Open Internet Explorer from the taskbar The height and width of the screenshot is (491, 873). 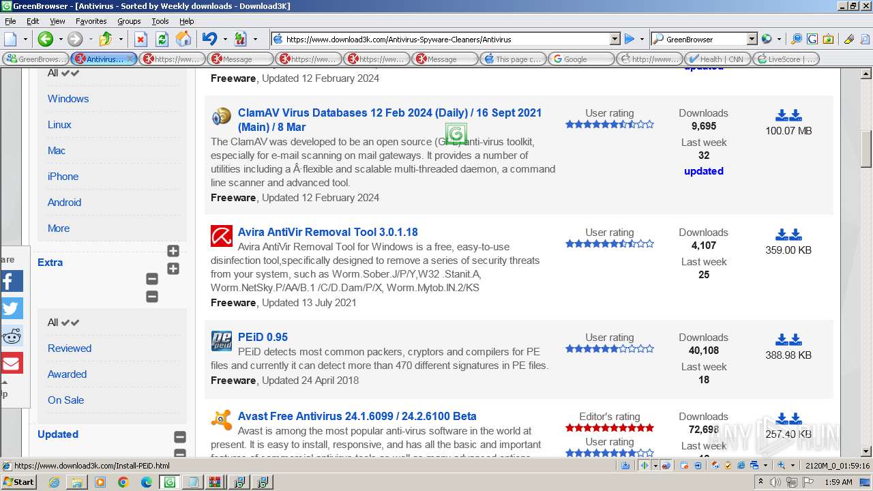pos(54,482)
